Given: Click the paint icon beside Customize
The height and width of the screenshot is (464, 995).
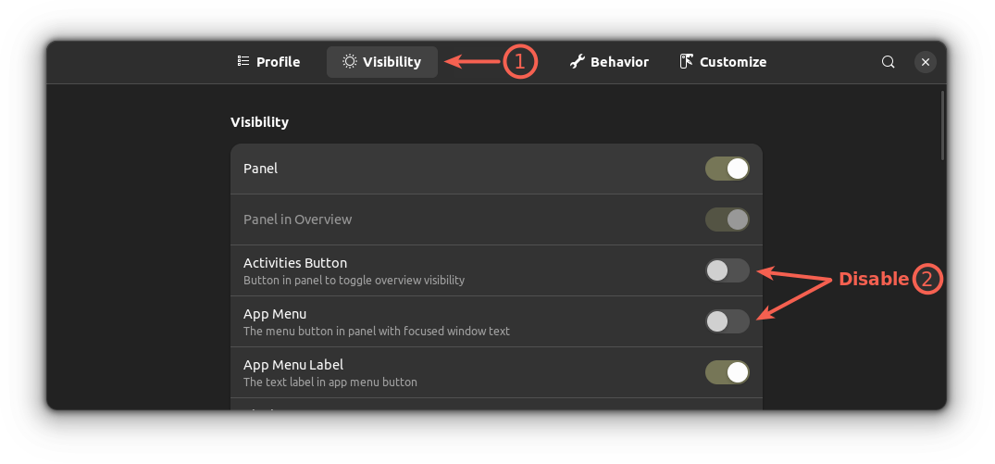Looking at the screenshot, I should pos(687,62).
